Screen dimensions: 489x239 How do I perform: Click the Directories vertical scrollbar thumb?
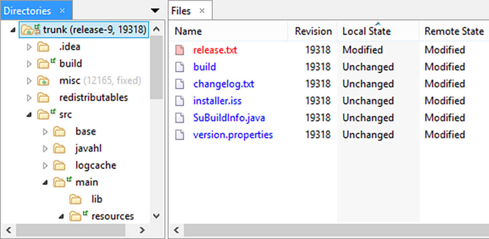point(156,67)
